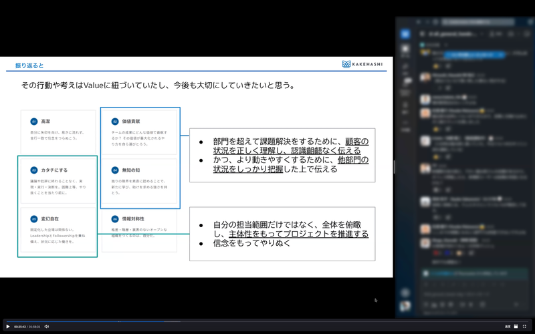Click Slack home icon in sidebar
Screen dimensions: 535x334
405,50
